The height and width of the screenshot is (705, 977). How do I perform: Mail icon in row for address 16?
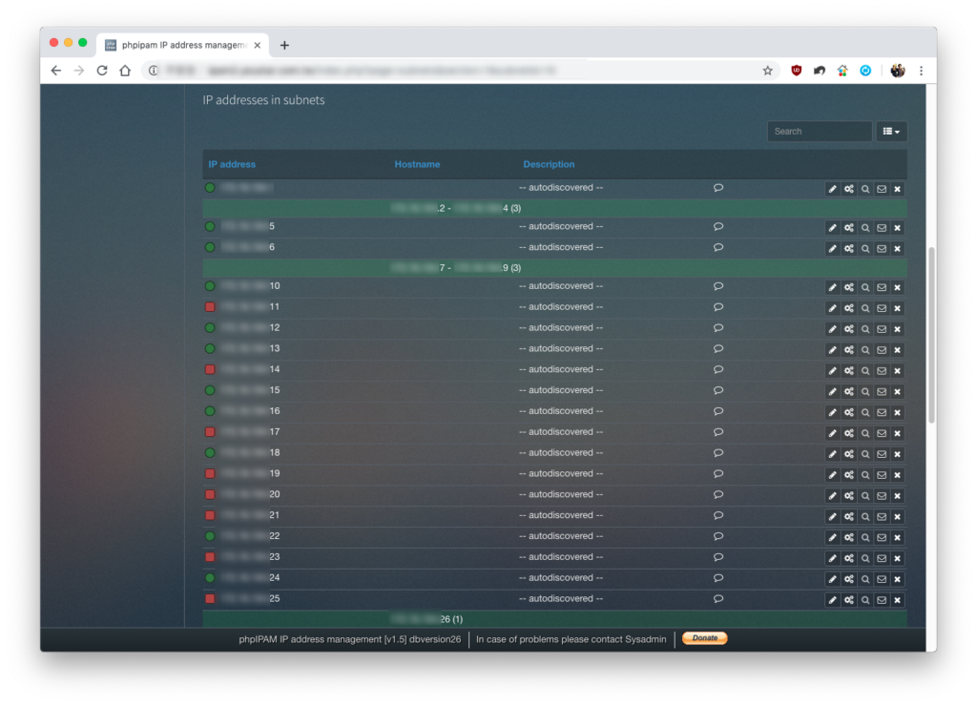pos(882,412)
